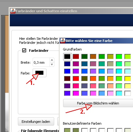This screenshot has width=133, height=132.
Task: Pick the cyan swatch in third row
Action: (119, 71)
